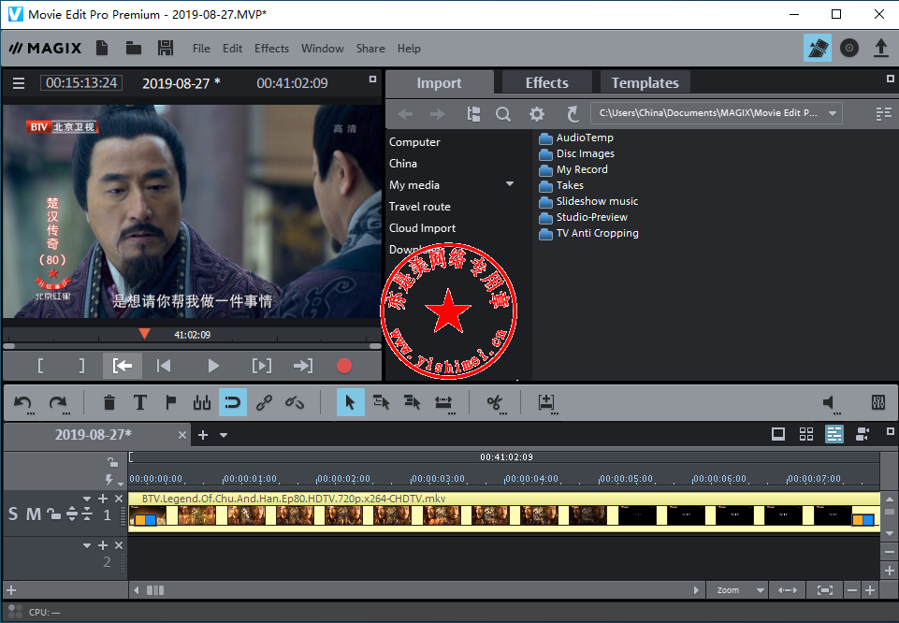Open the Share menu

click(x=370, y=49)
